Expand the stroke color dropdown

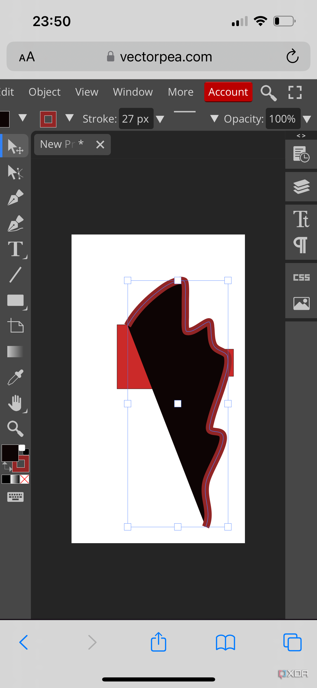pyautogui.click(x=70, y=118)
